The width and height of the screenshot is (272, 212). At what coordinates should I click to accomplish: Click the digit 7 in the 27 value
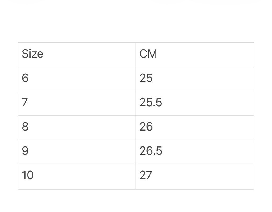tap(149, 175)
